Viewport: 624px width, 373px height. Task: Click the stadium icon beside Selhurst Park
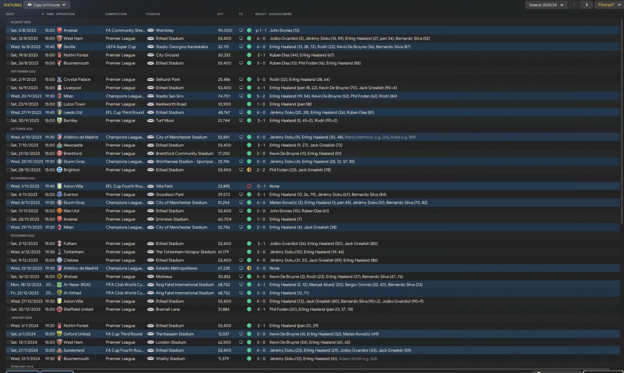tap(151, 79)
